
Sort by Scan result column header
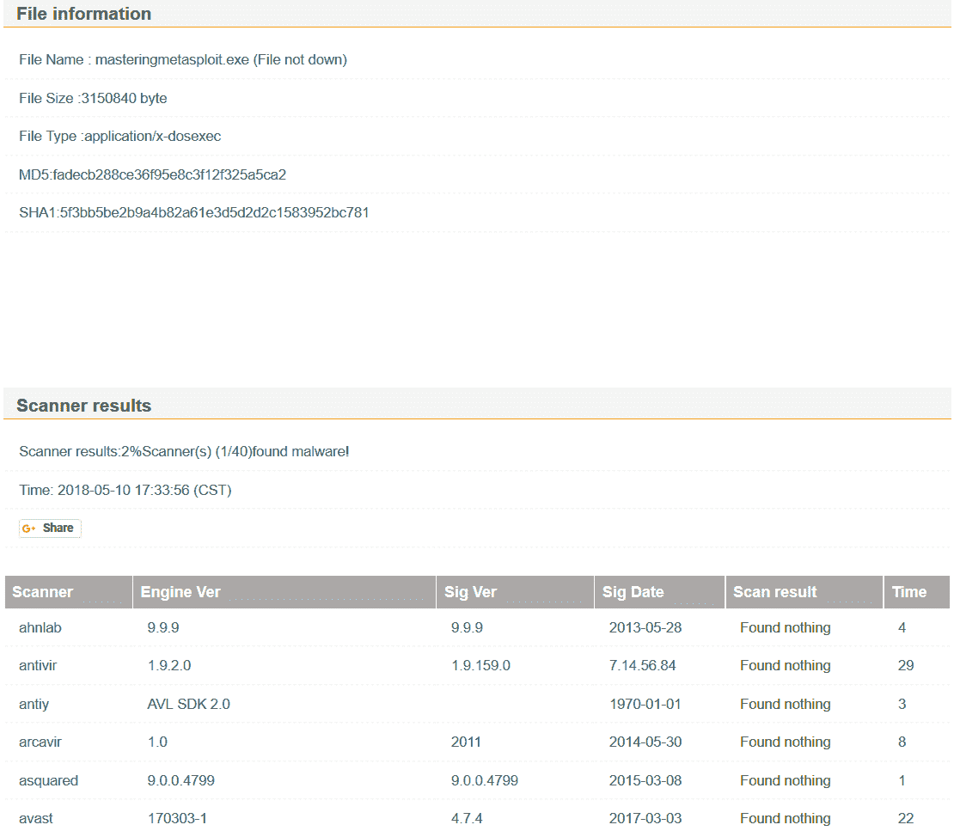click(x=804, y=592)
